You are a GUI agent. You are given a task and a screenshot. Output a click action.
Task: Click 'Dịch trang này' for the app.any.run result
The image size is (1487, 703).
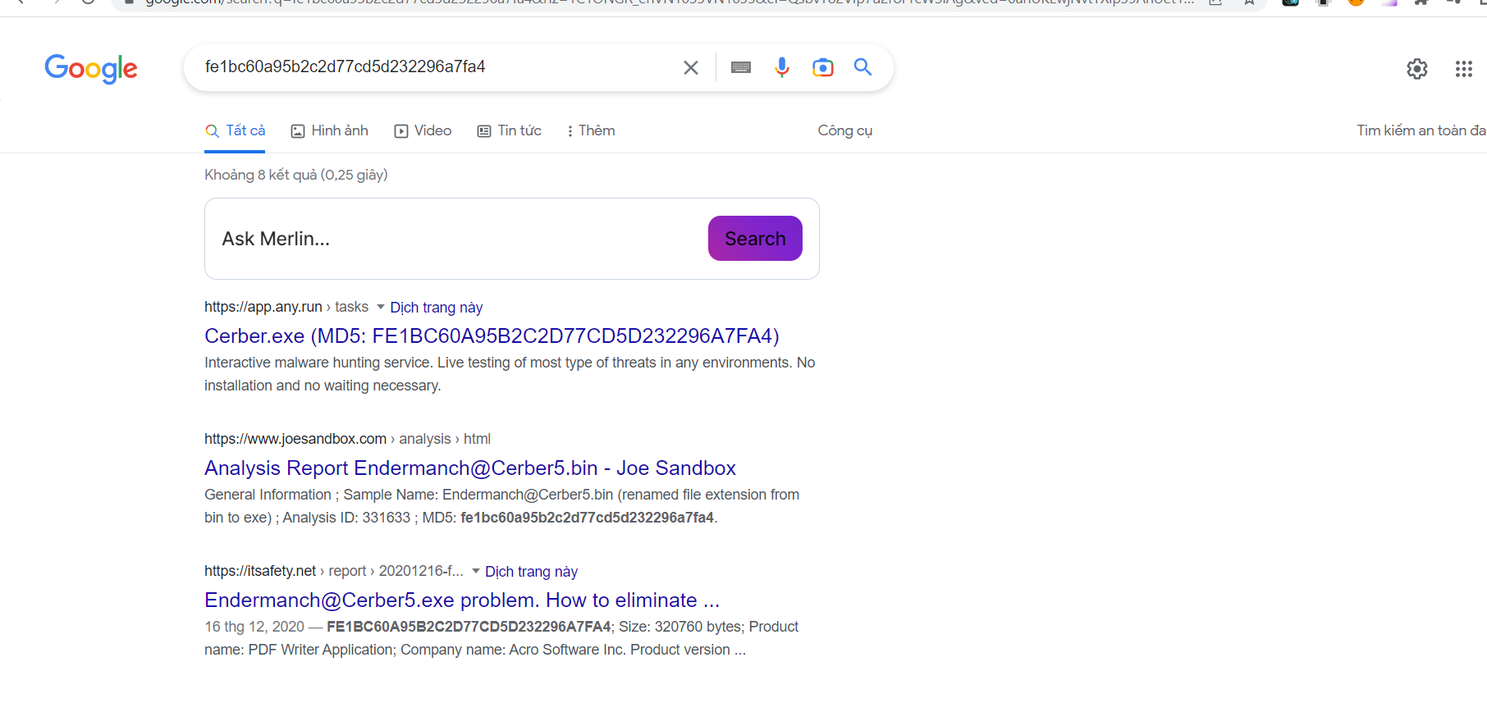click(437, 308)
